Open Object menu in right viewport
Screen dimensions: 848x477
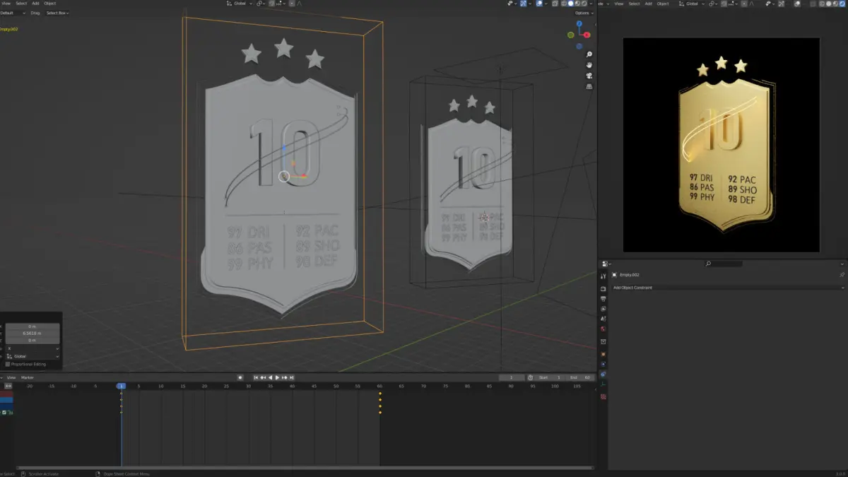[x=663, y=4]
